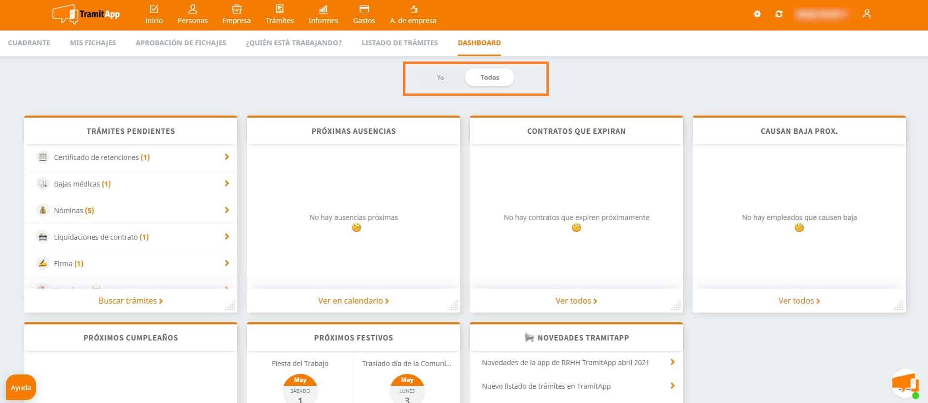Click the refresh sync icon

pos(779,14)
